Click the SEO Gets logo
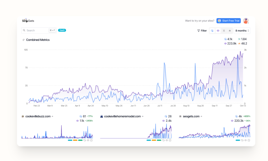Viewport: 268px width, 161px height. pos(28,21)
